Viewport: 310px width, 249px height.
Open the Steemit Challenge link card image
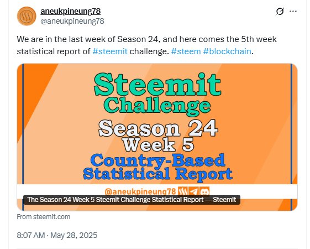click(x=157, y=137)
